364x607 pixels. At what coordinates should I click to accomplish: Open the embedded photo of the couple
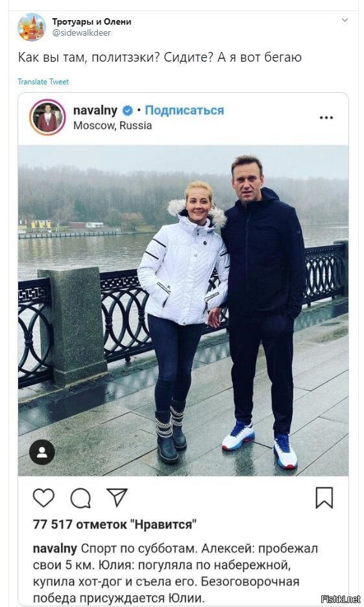tap(184, 310)
